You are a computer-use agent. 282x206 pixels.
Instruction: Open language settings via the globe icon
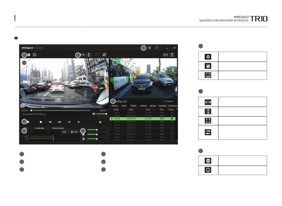150,48
